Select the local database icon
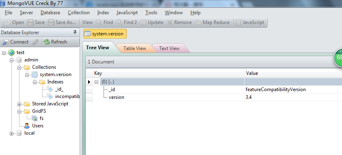The image size is (342, 155). click(19, 133)
